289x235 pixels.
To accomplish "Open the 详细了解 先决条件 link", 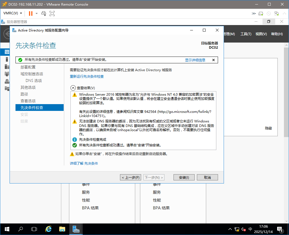I will [84, 163].
